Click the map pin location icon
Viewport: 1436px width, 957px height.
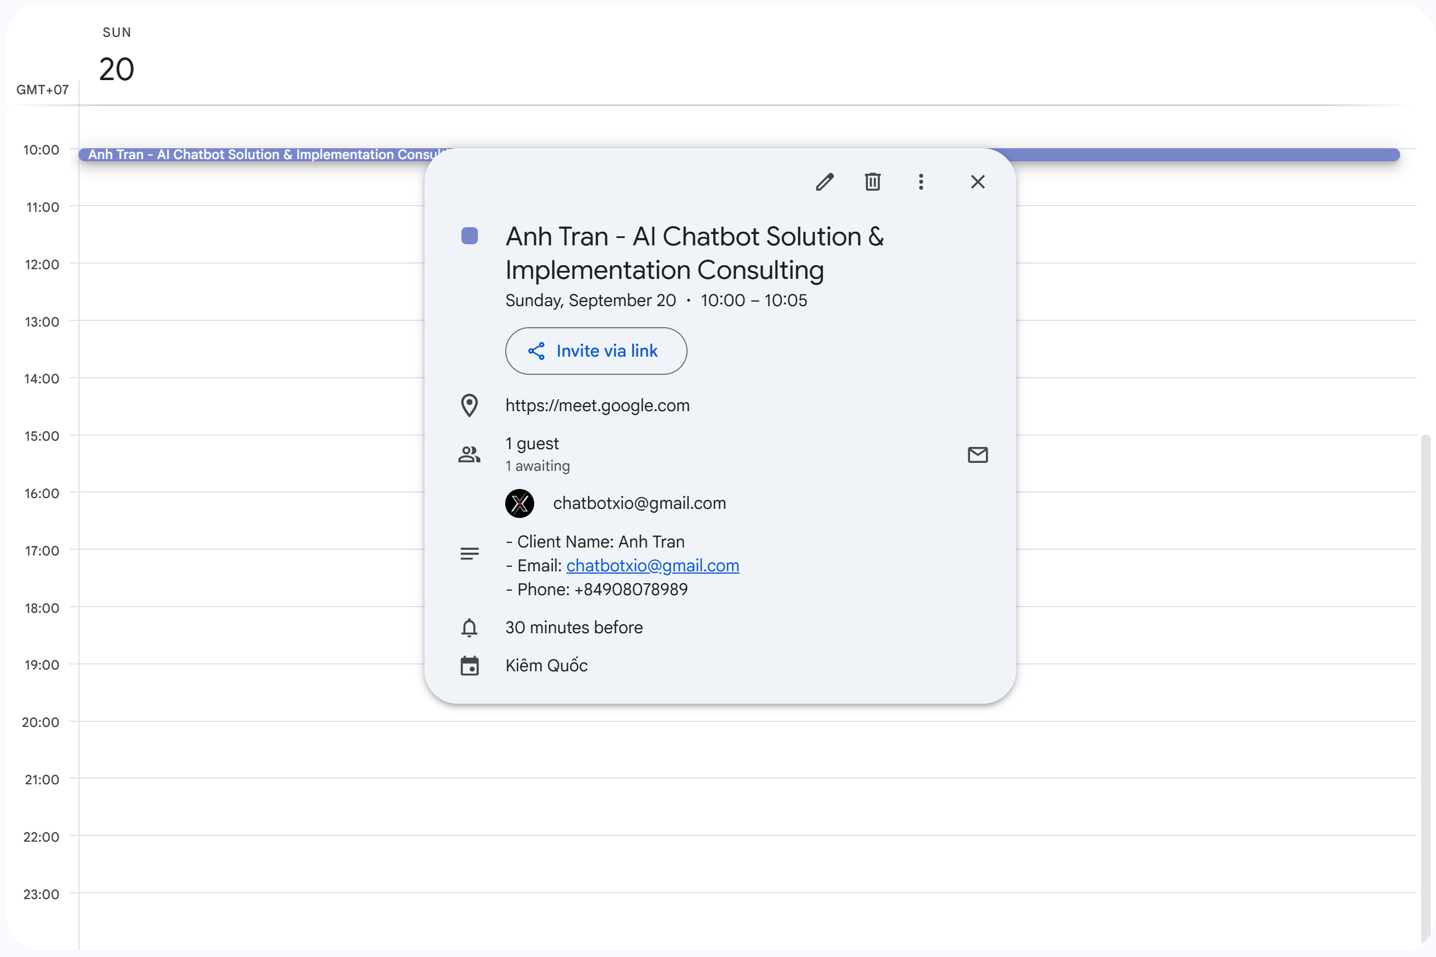469,406
